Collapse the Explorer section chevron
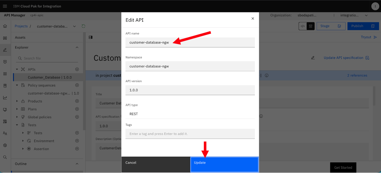The image size is (381, 173). pos(77,47)
